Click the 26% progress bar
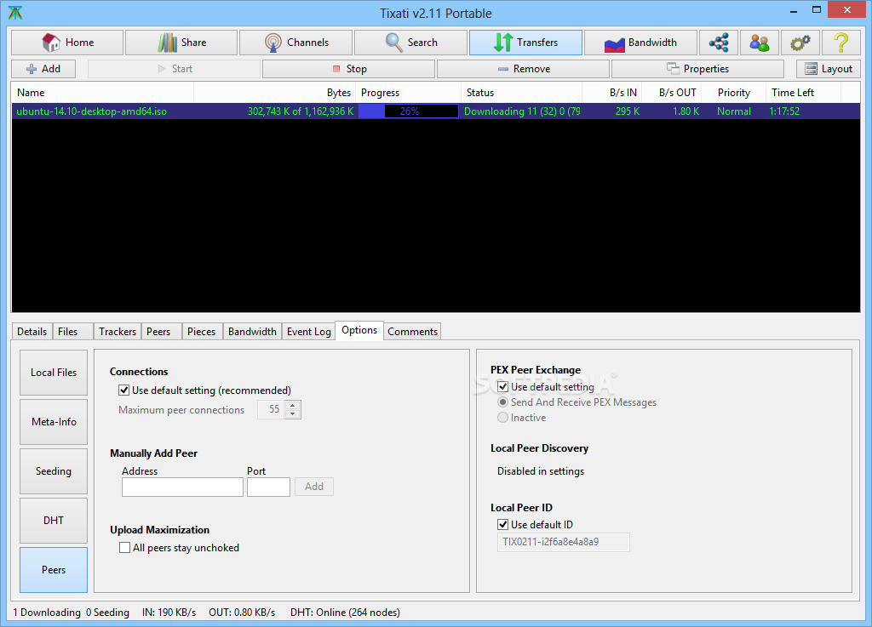This screenshot has height=627, width=872. click(x=409, y=111)
